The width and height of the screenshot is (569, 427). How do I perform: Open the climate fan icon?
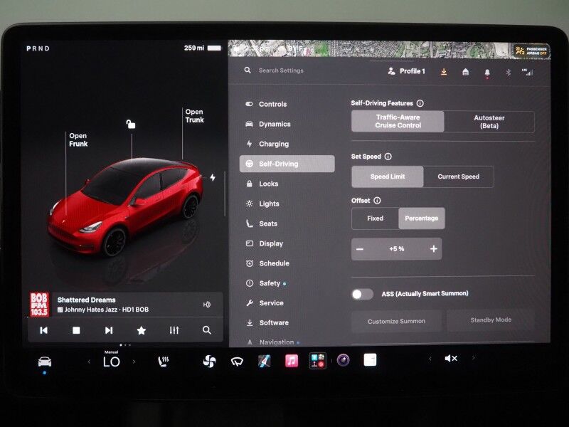[x=209, y=362]
